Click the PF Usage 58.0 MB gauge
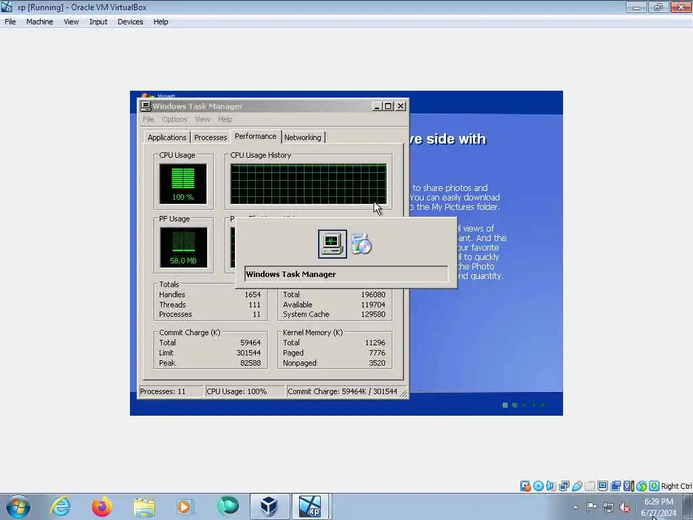 pyautogui.click(x=183, y=248)
